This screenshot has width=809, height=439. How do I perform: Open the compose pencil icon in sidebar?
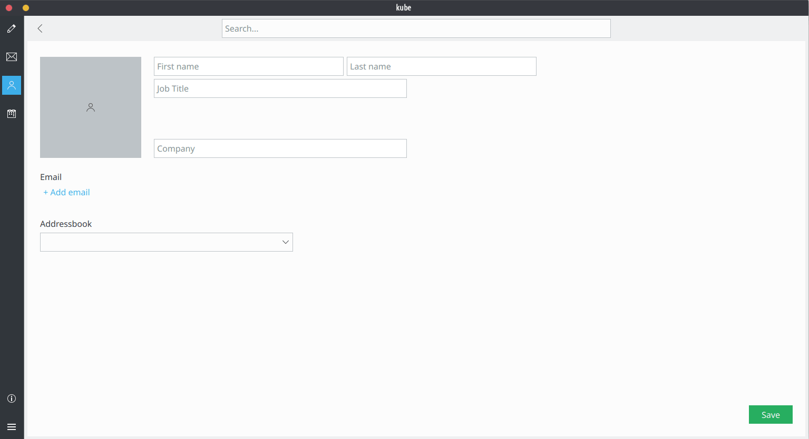pyautogui.click(x=12, y=28)
